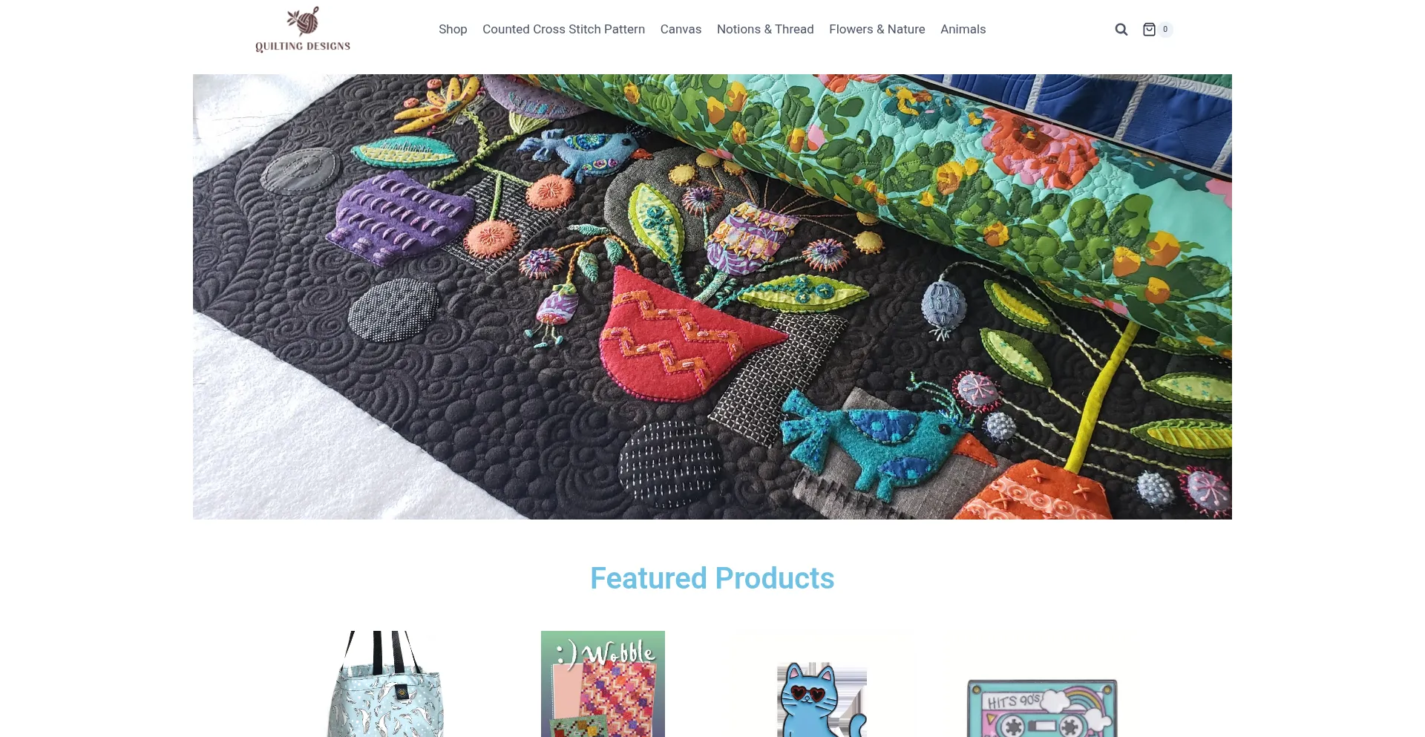
Task: Open the Wobble quilt pattern product
Action: pos(603,684)
